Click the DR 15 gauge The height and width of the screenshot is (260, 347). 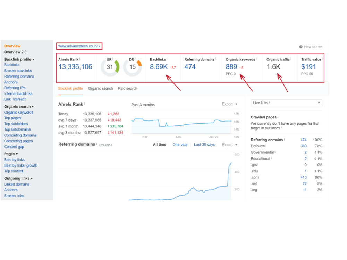[132, 67]
